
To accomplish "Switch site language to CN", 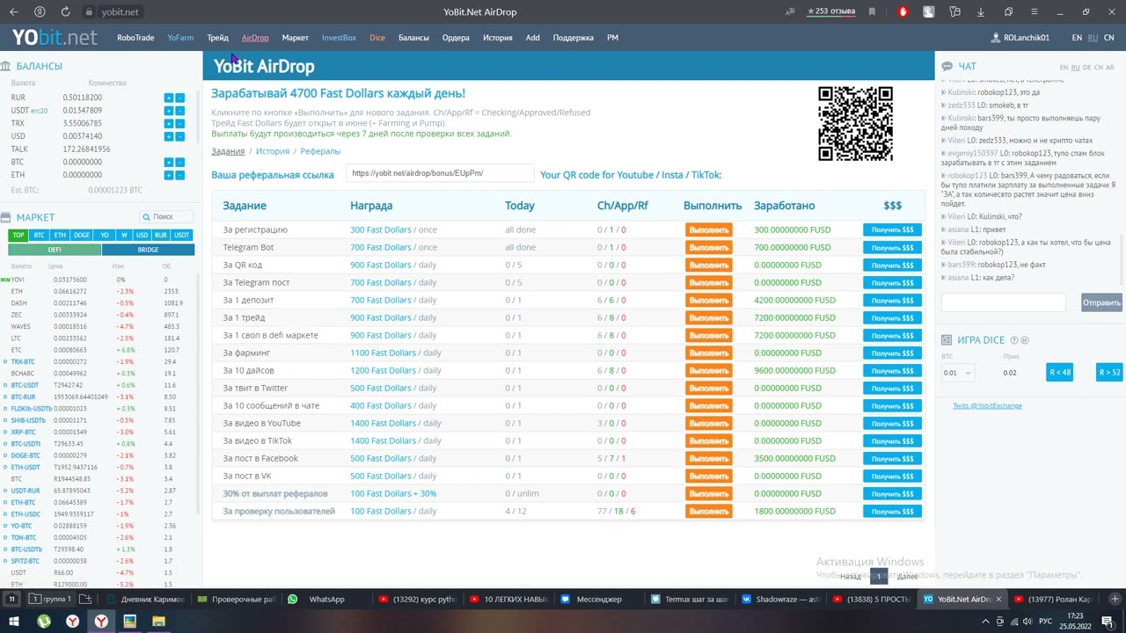I will coord(1108,38).
